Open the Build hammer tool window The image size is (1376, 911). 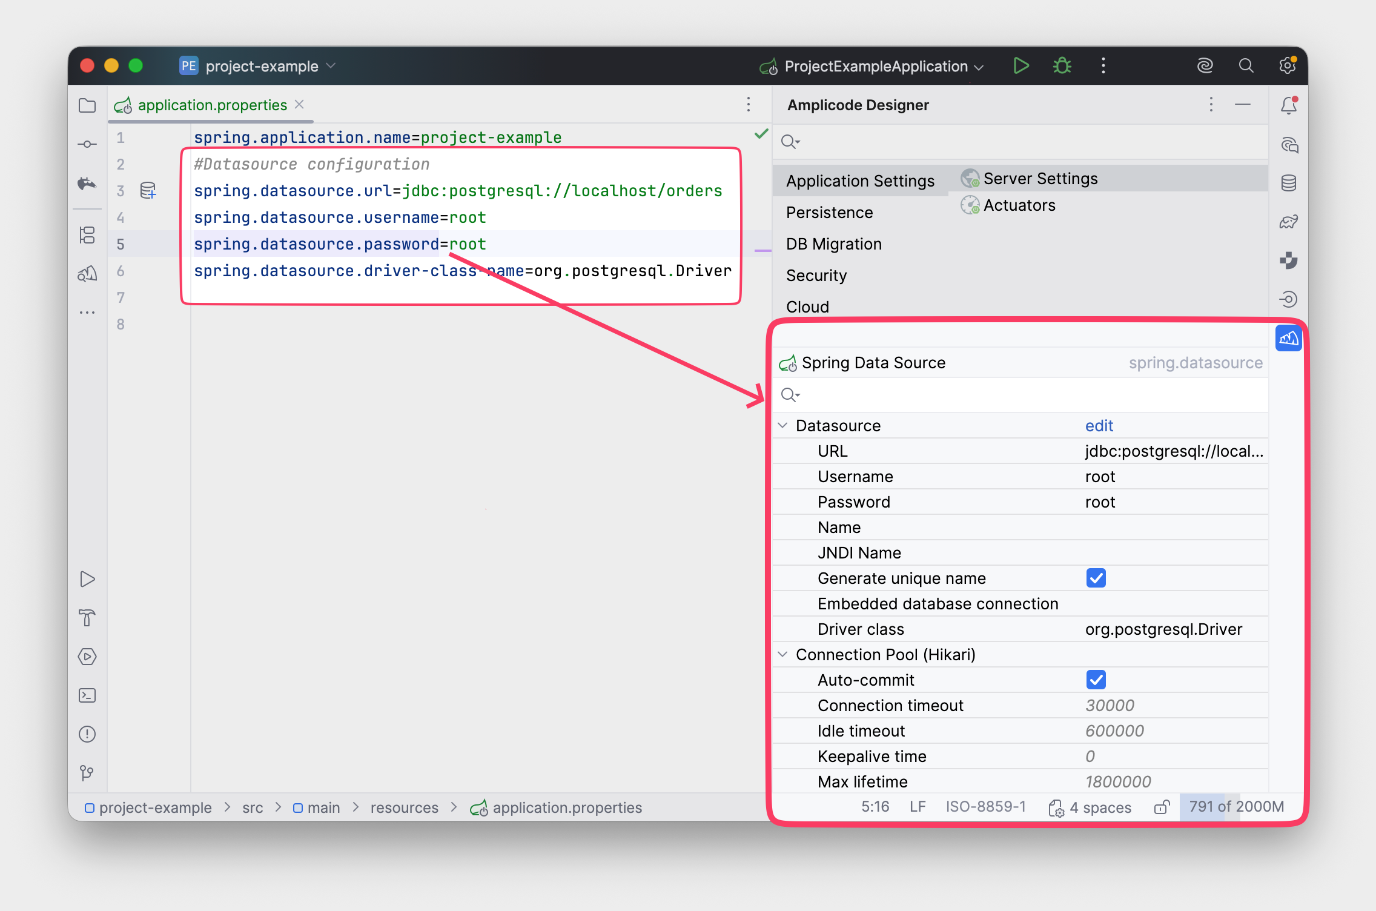pos(87,618)
